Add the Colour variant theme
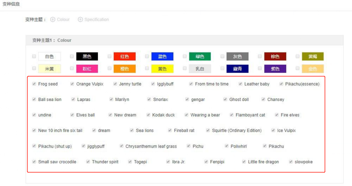This screenshot has height=186, width=352. pyautogui.click(x=60, y=19)
